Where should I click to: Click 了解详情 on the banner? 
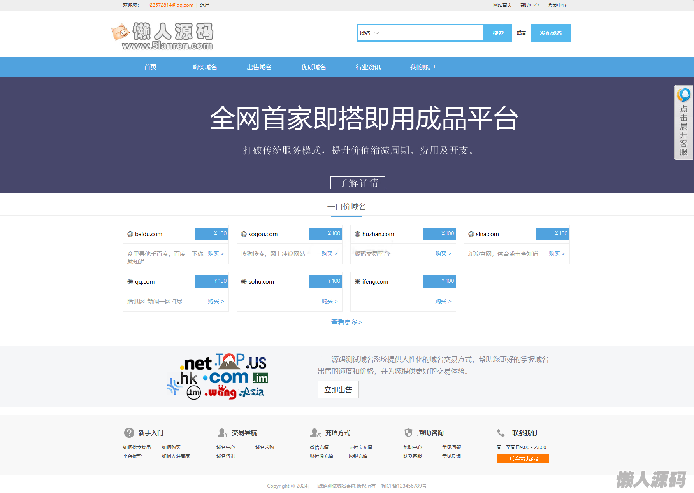358,183
